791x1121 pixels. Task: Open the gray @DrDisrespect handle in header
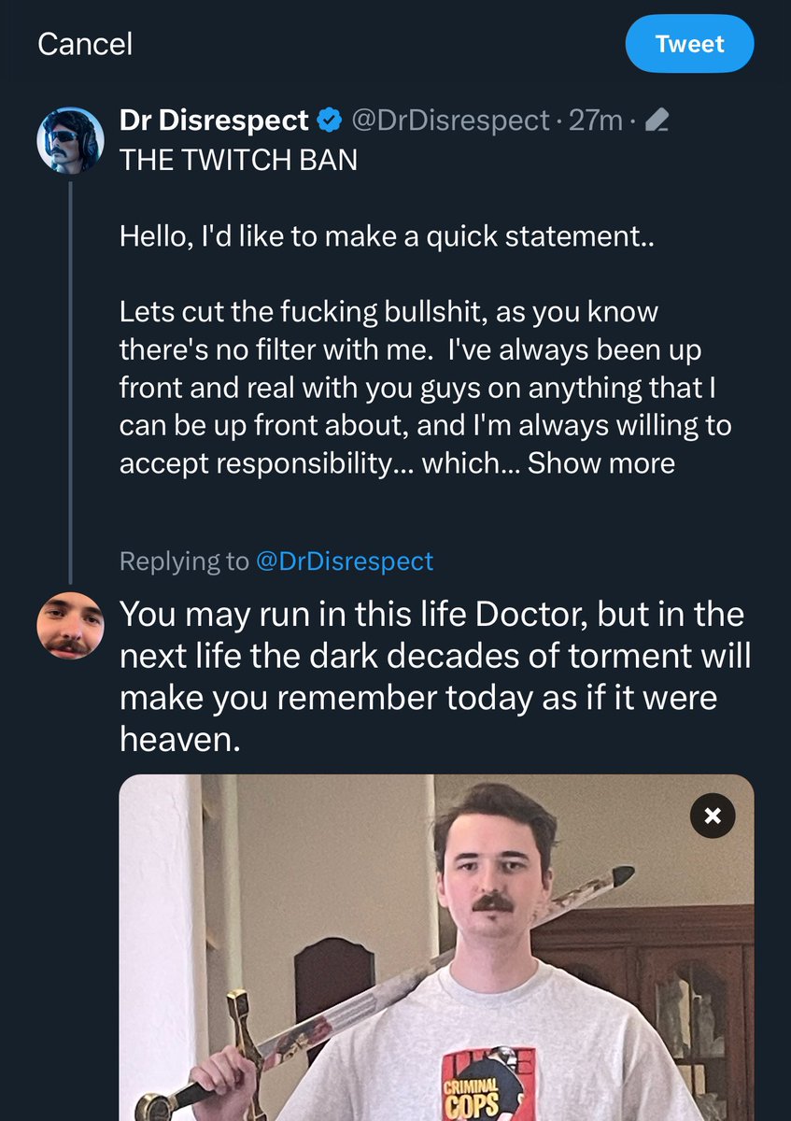(449, 121)
